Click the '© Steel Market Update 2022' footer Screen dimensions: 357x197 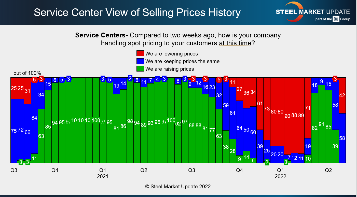click(178, 187)
